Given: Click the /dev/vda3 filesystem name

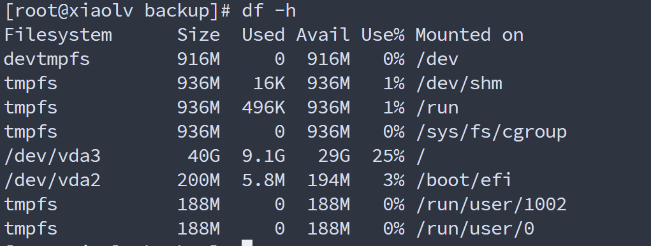Looking at the screenshot, I should tap(52, 156).
